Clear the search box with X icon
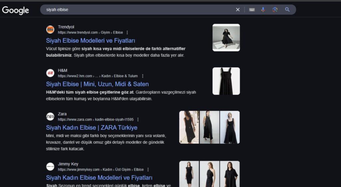Viewport: 341px width, 187px height. [238, 10]
